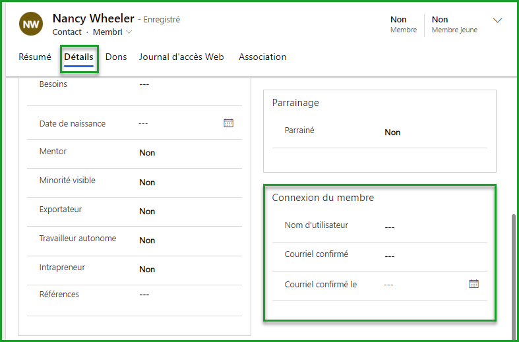This screenshot has width=519, height=342.
Task: Click the Besoins field value
Action: click(x=185, y=84)
